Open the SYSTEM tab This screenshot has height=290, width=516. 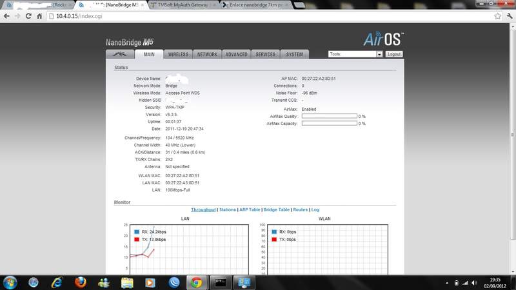(294, 54)
